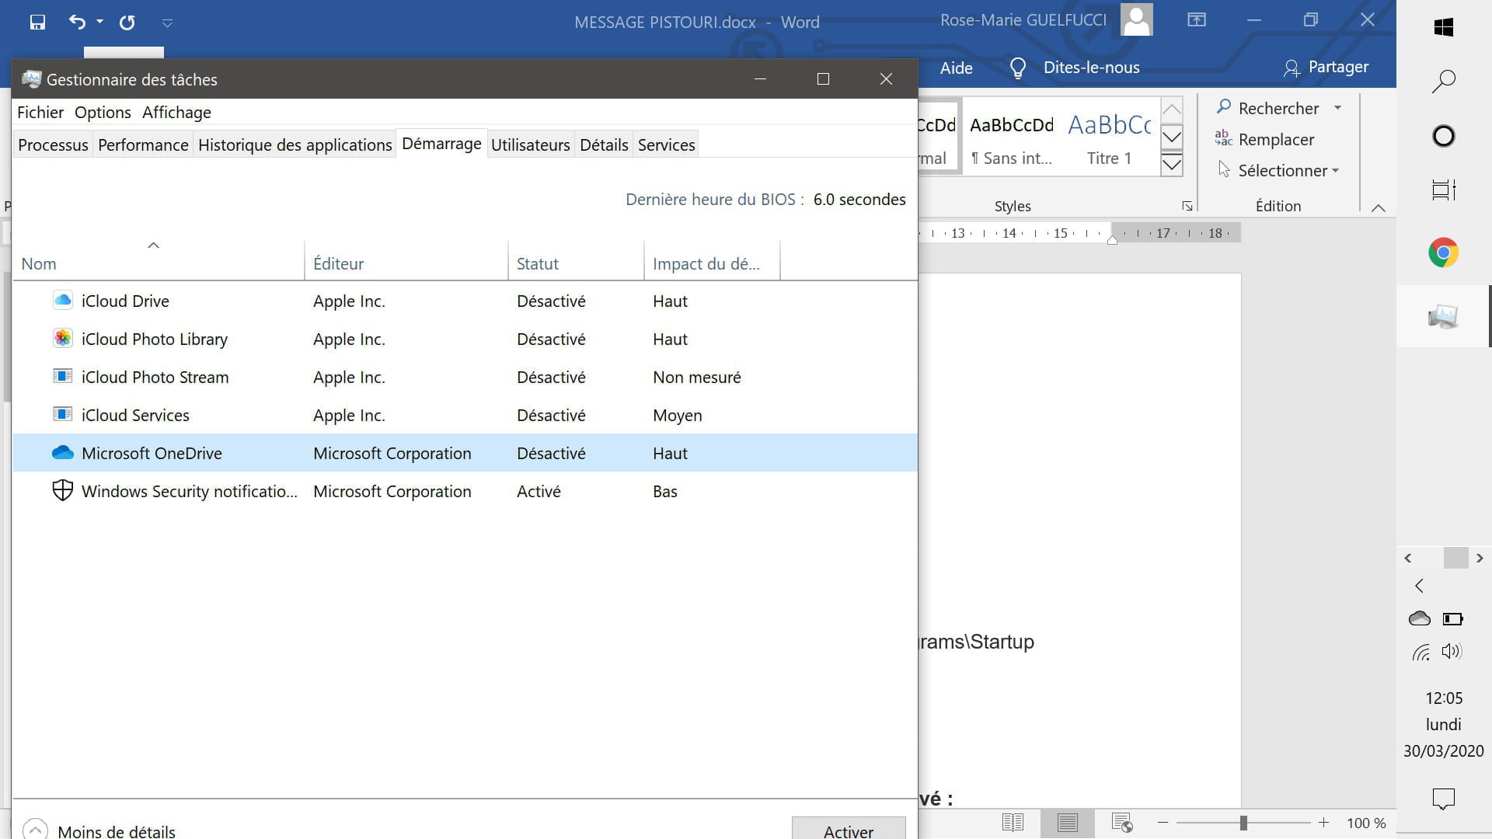Click Partager to share the document
Viewport: 1492px width, 839px height.
(x=1326, y=68)
